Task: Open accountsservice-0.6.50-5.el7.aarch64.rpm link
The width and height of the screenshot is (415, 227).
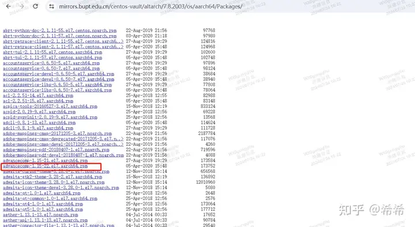Action: tap(51, 63)
